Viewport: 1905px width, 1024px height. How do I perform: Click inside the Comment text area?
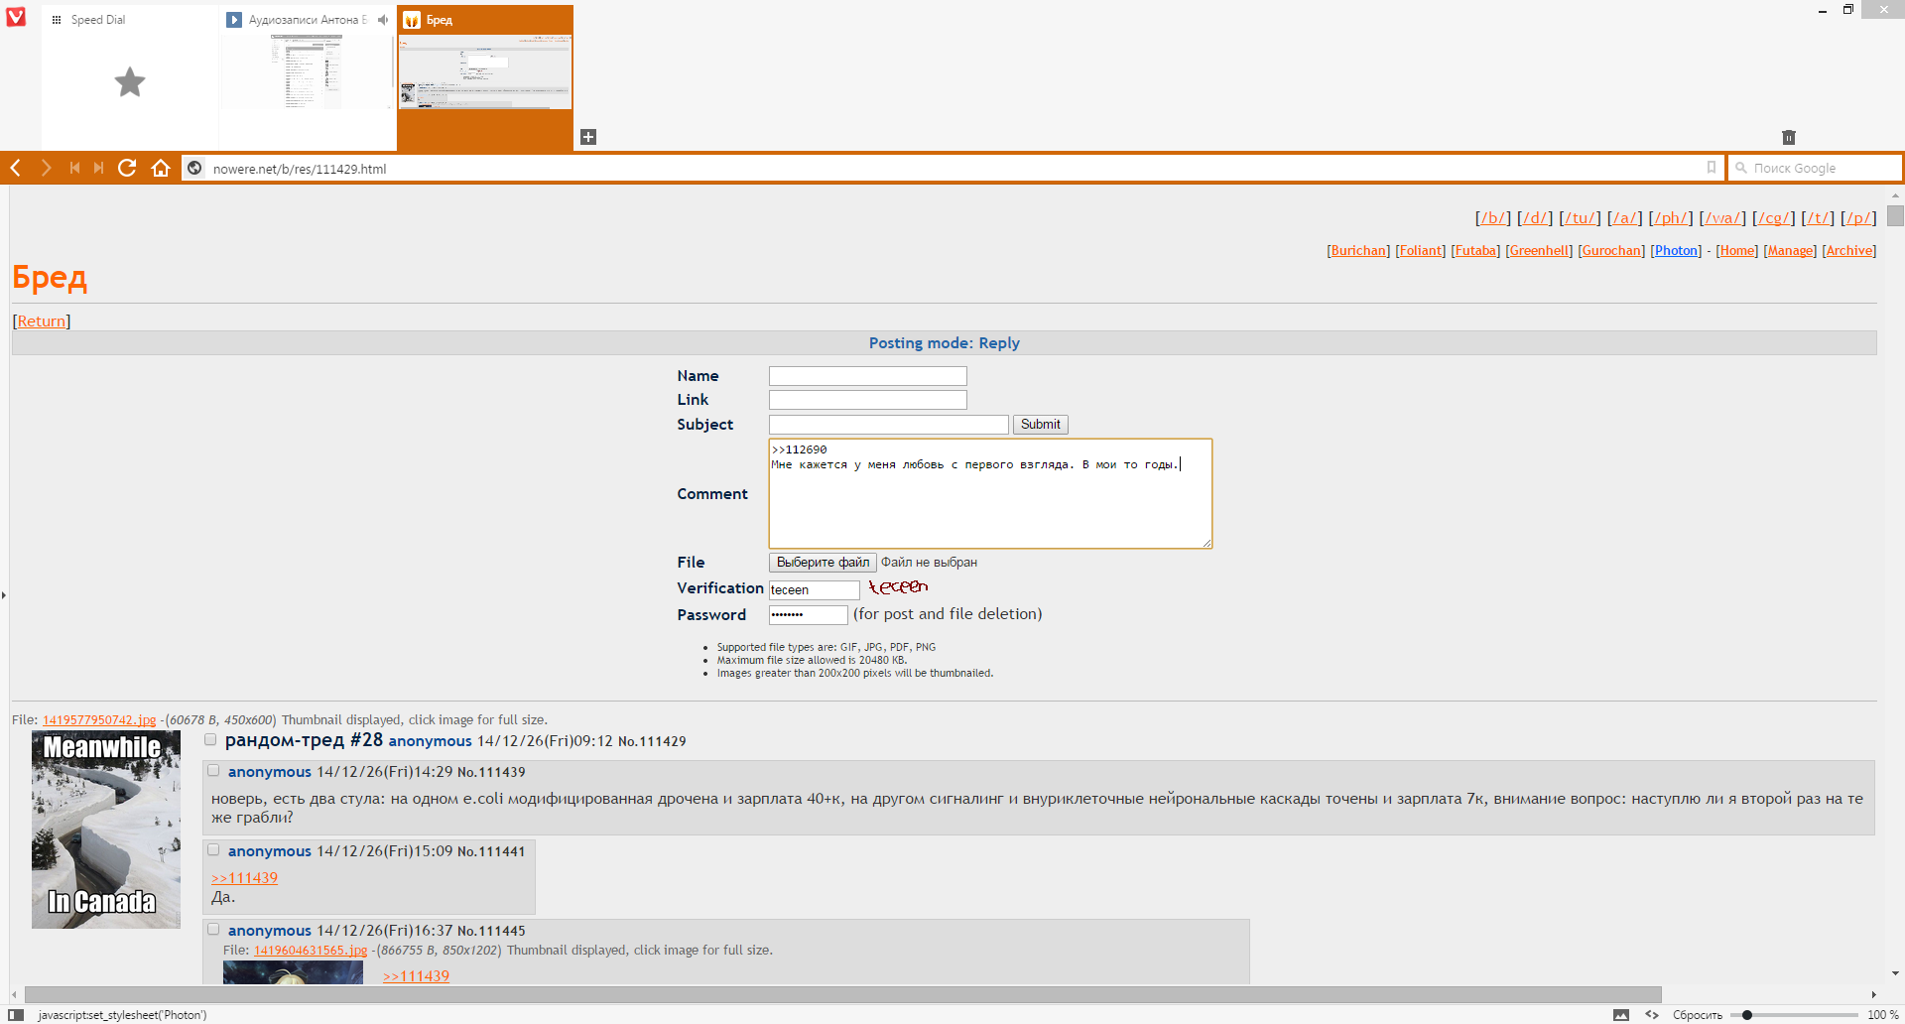990,493
